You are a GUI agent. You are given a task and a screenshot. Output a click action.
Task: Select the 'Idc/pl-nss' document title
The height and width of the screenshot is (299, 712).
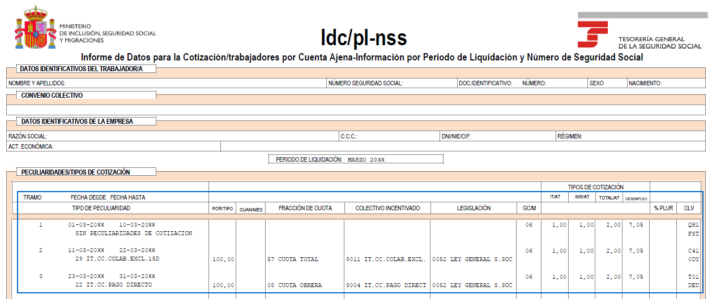coord(364,37)
